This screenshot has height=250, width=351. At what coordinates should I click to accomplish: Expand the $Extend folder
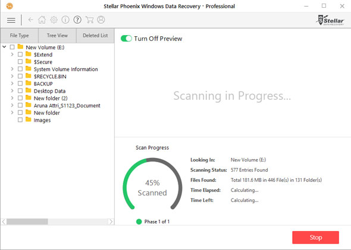(x=12, y=54)
